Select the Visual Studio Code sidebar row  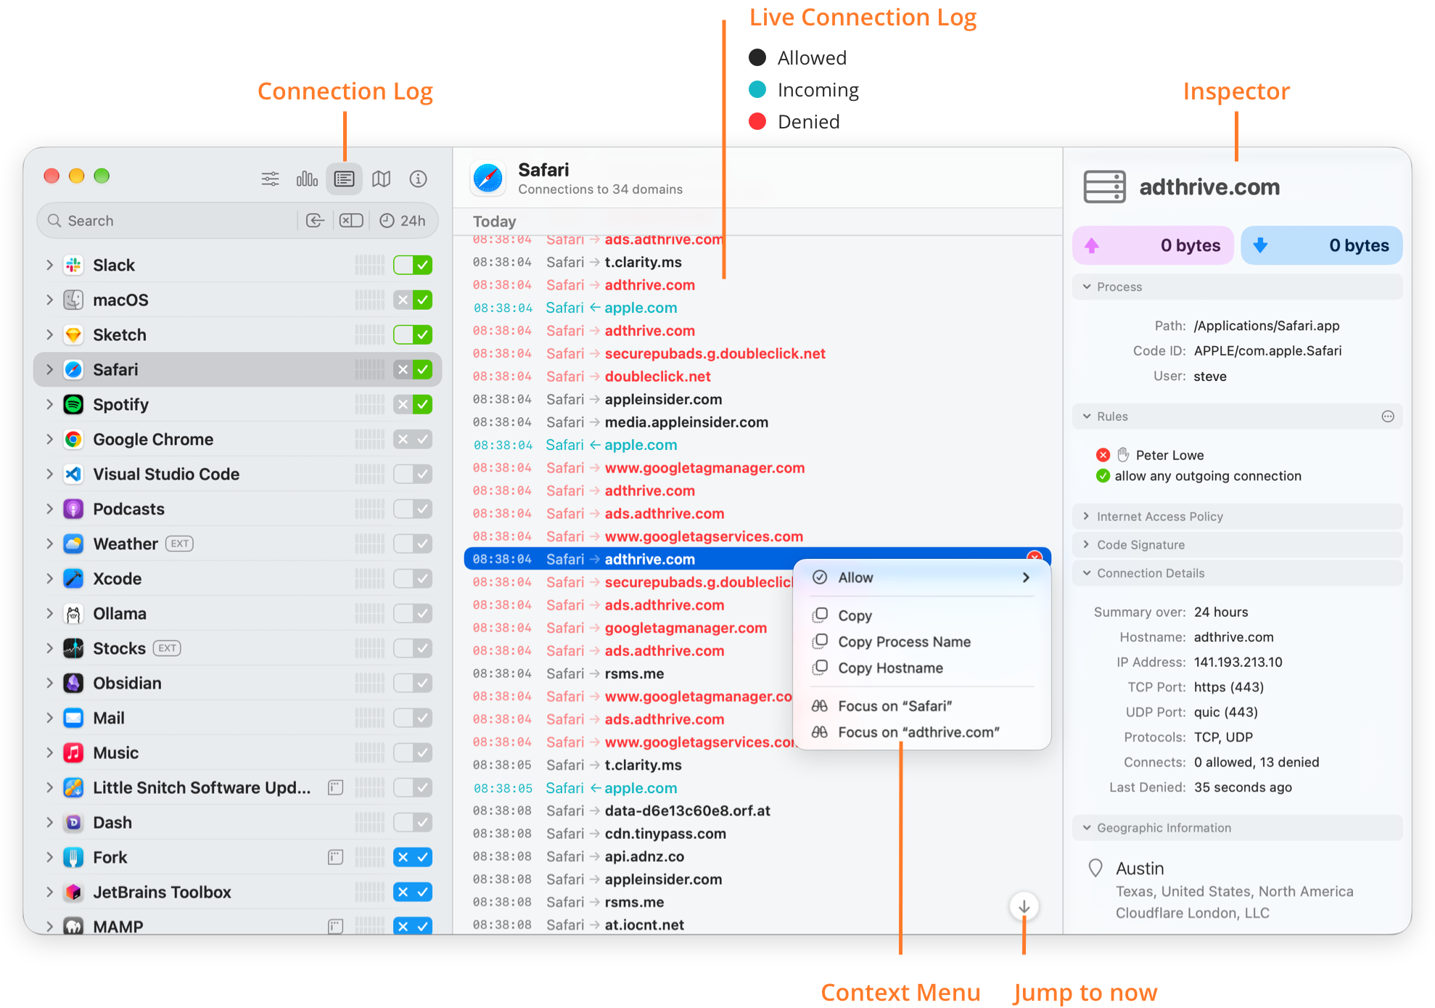238,474
